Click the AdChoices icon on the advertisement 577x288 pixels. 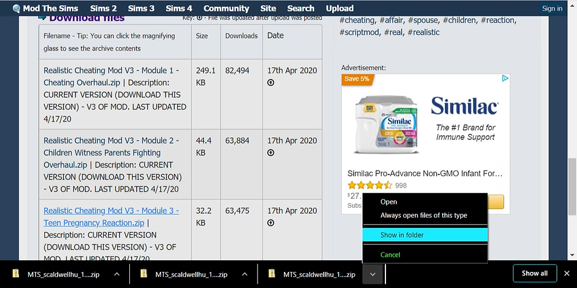pyautogui.click(x=505, y=78)
